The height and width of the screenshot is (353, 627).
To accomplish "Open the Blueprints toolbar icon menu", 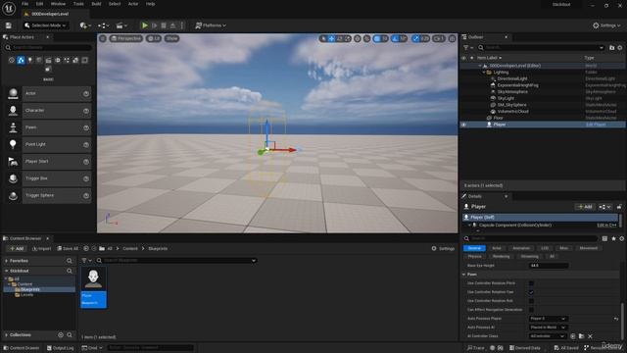I will [x=103, y=25].
